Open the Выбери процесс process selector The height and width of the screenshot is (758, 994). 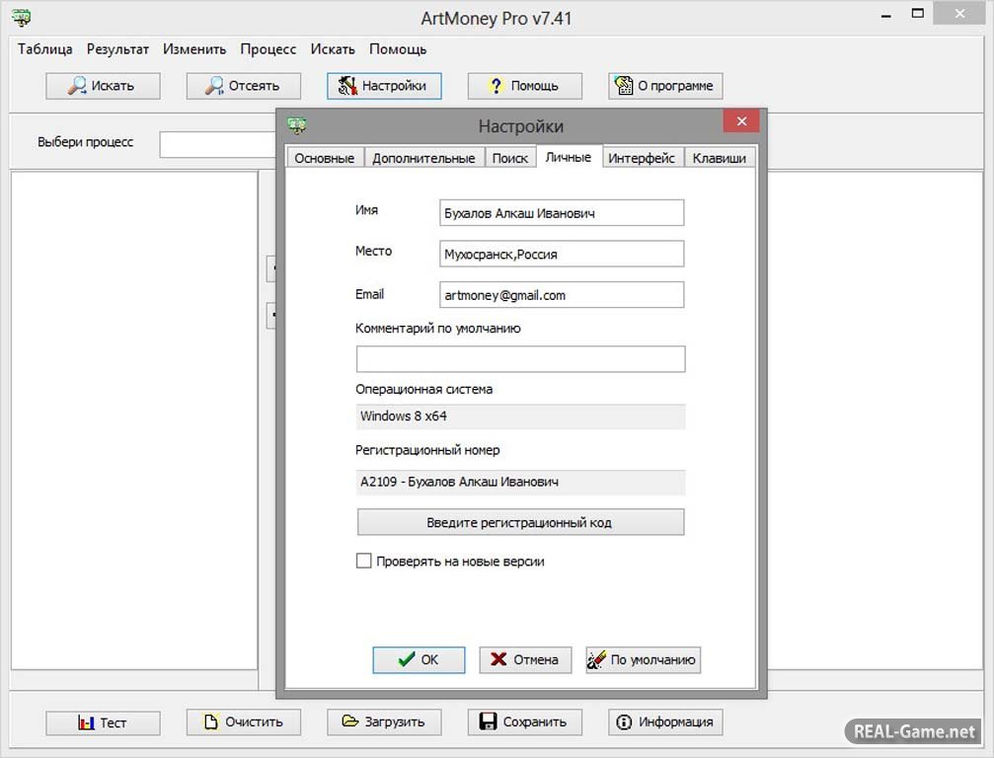click(x=217, y=144)
